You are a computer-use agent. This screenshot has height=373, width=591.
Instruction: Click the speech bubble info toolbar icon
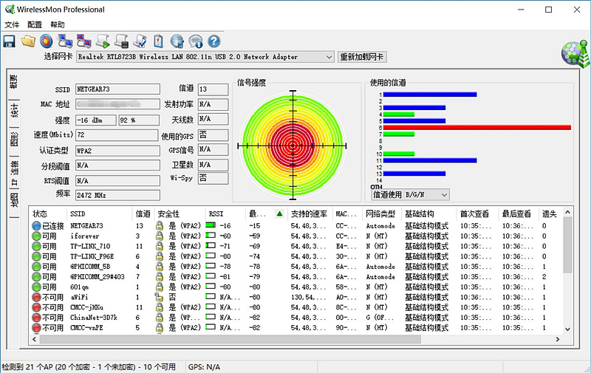pyautogui.click(x=196, y=41)
